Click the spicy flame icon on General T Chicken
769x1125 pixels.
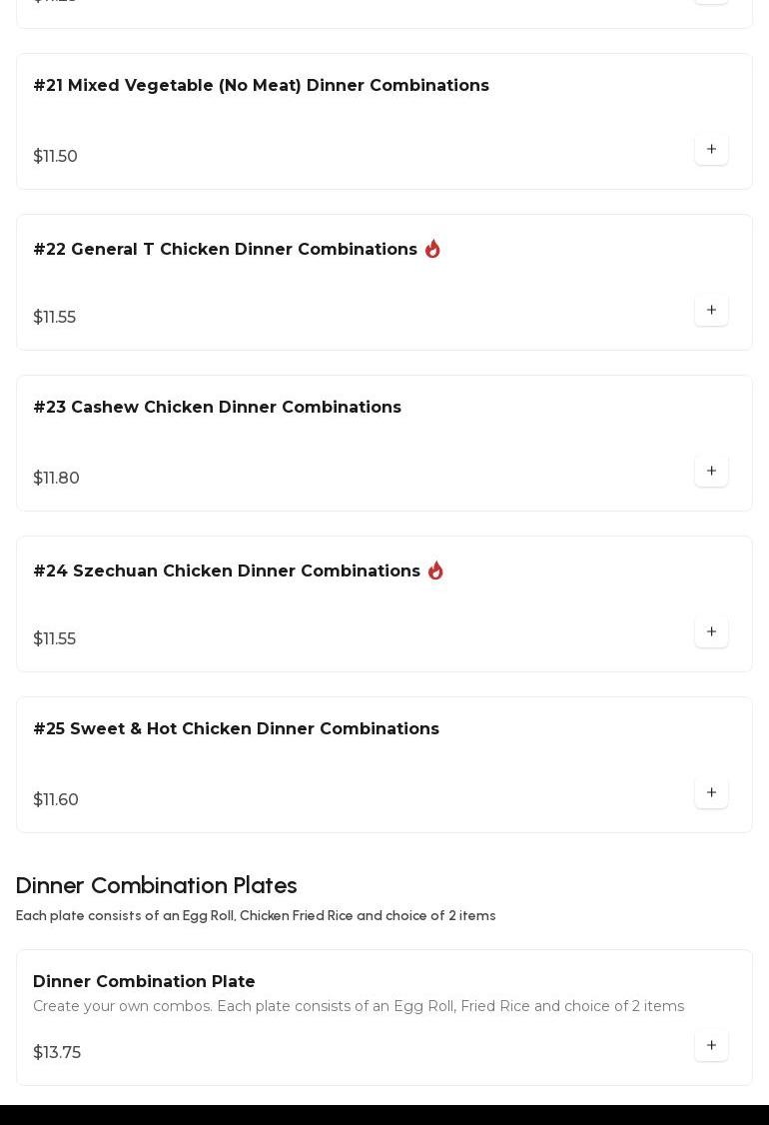point(432,249)
